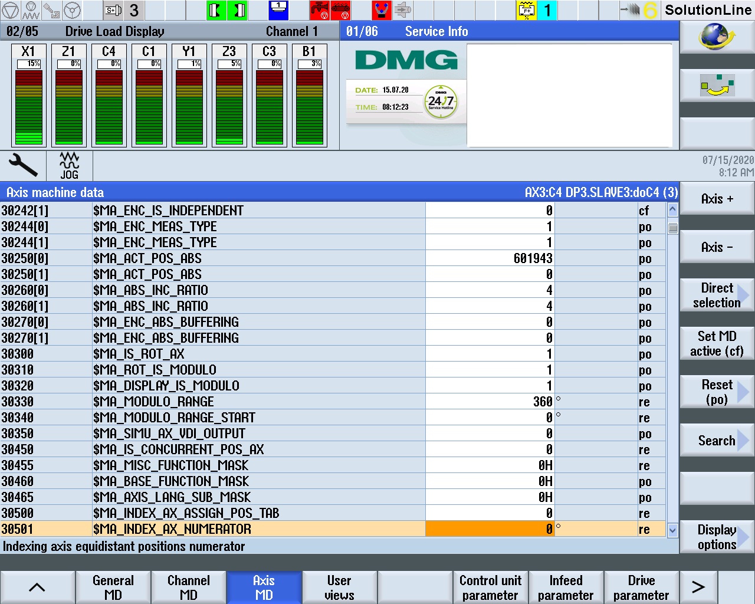Select the handwheel icon in the toolbar
755x604 pixels.
click(71, 10)
